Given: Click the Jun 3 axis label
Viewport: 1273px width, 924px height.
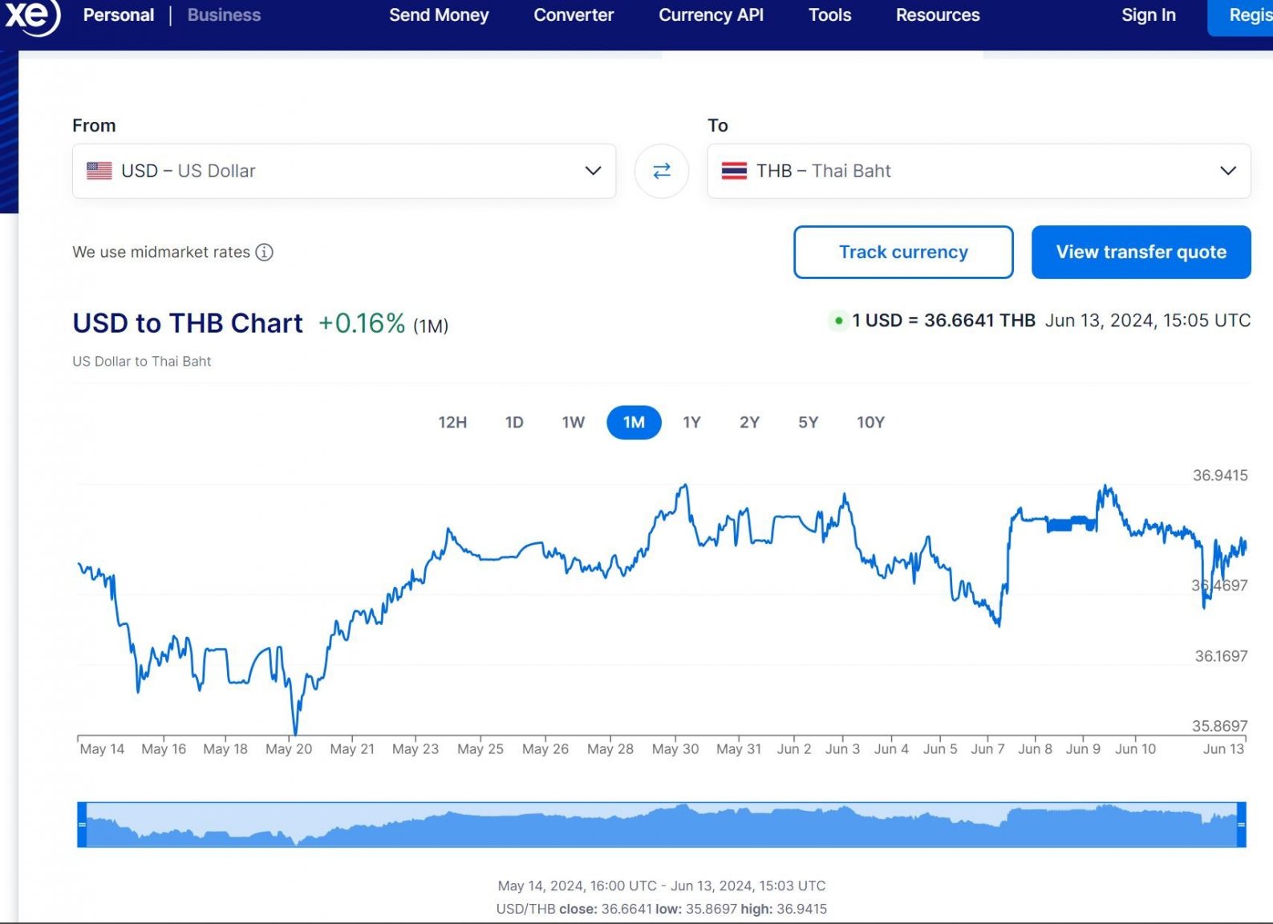Looking at the screenshot, I should coord(842,749).
